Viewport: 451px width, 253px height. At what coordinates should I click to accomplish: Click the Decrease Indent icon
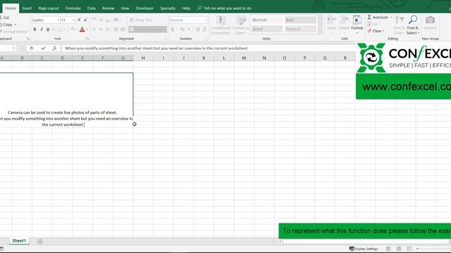[116, 30]
